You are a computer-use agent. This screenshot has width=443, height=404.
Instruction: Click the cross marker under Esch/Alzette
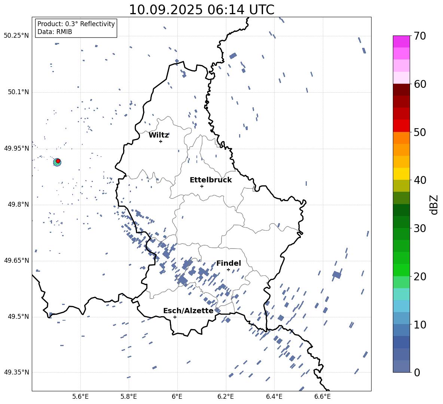coord(175,317)
